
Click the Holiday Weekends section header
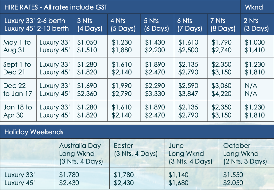pyautogui.click(x=34, y=132)
